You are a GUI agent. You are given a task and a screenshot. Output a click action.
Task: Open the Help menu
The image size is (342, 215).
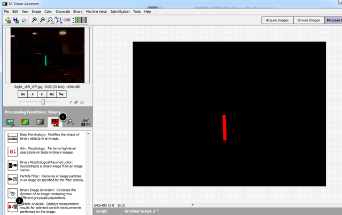(x=147, y=12)
